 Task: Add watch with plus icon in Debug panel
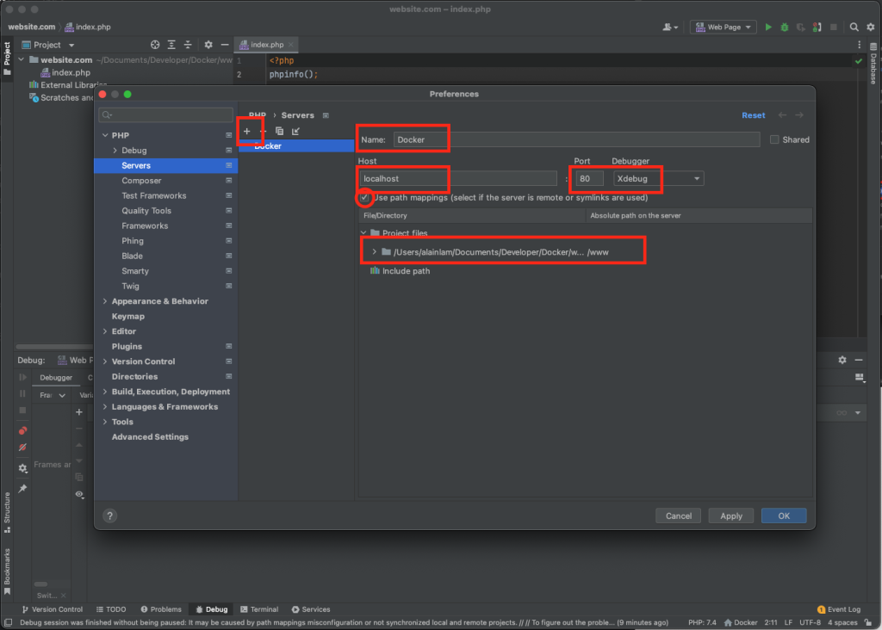79,412
